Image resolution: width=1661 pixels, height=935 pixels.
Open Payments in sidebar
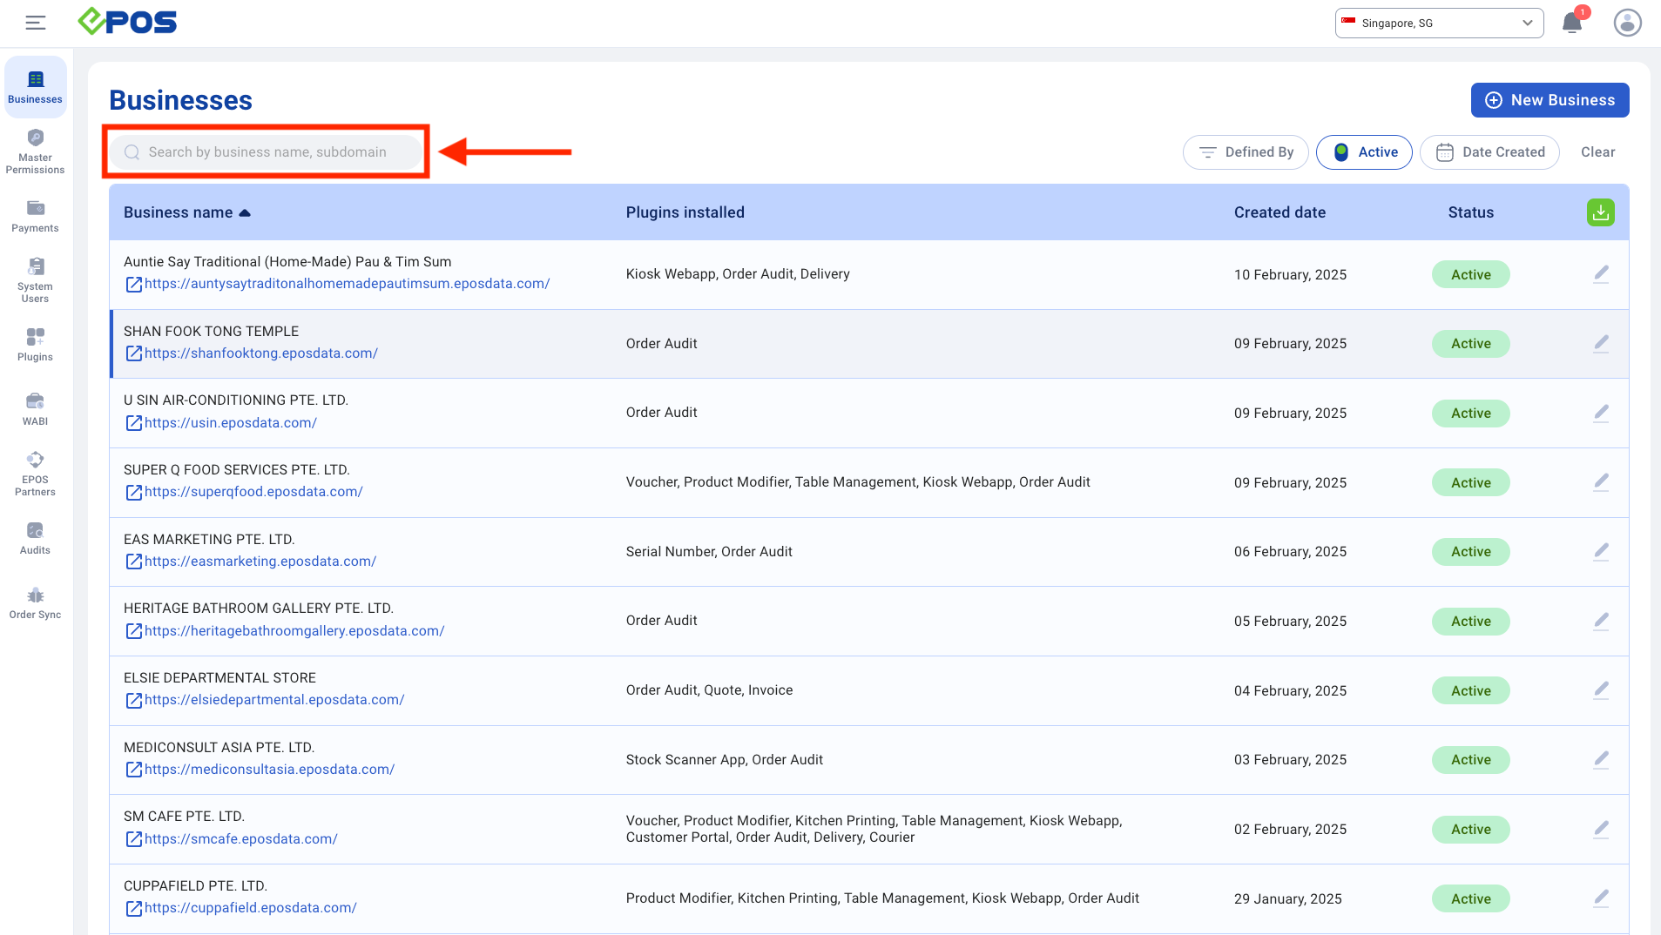[35, 216]
